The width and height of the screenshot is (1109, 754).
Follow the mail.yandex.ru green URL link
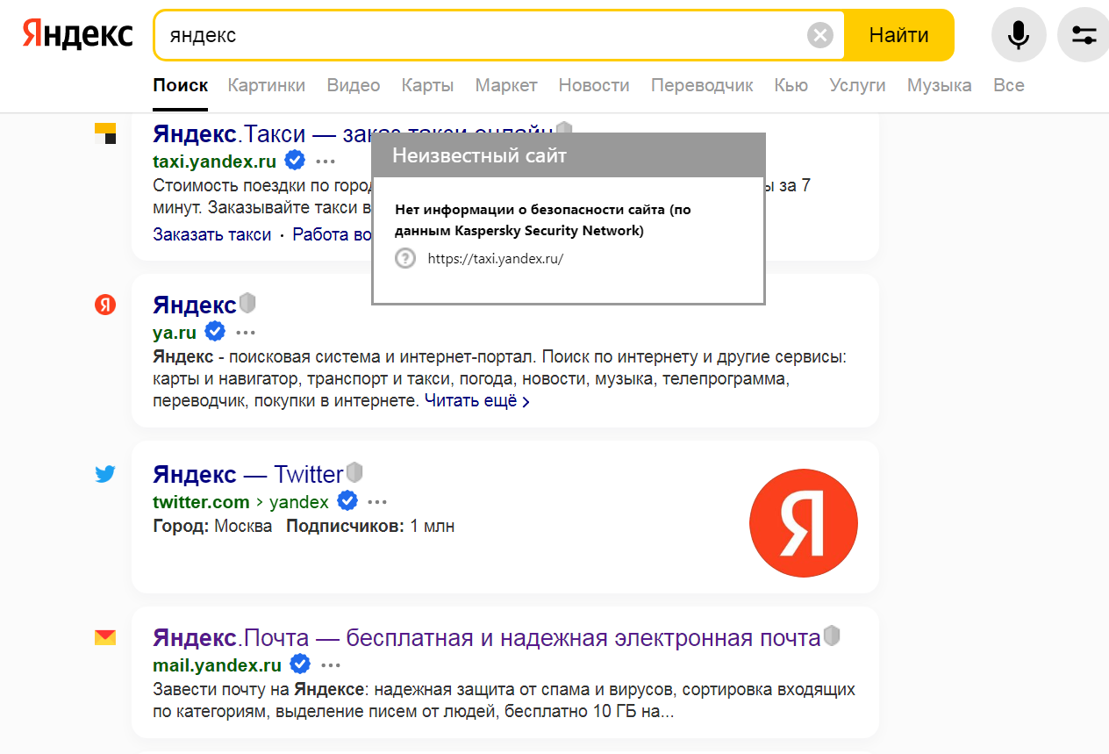click(217, 664)
